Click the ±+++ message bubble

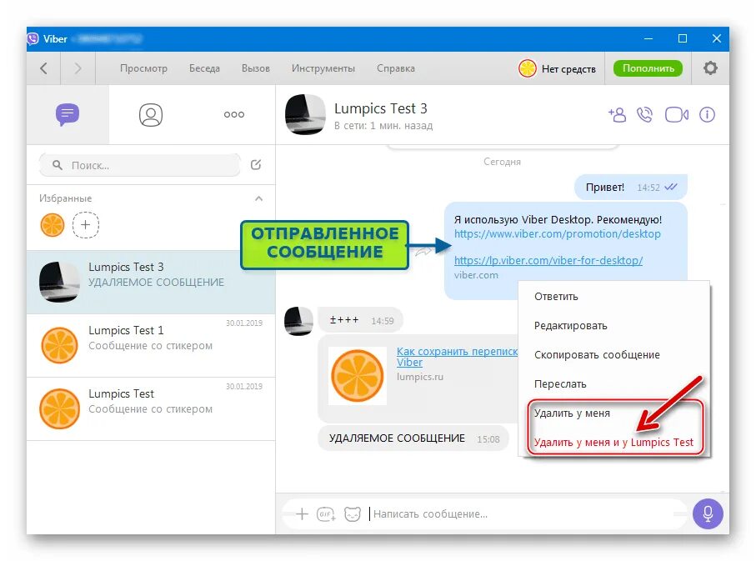(361, 320)
